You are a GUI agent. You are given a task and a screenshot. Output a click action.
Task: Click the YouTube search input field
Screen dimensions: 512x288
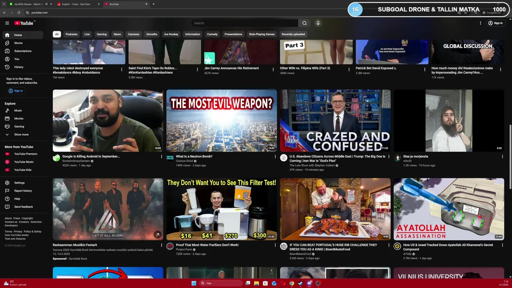pyautogui.click(x=245, y=23)
